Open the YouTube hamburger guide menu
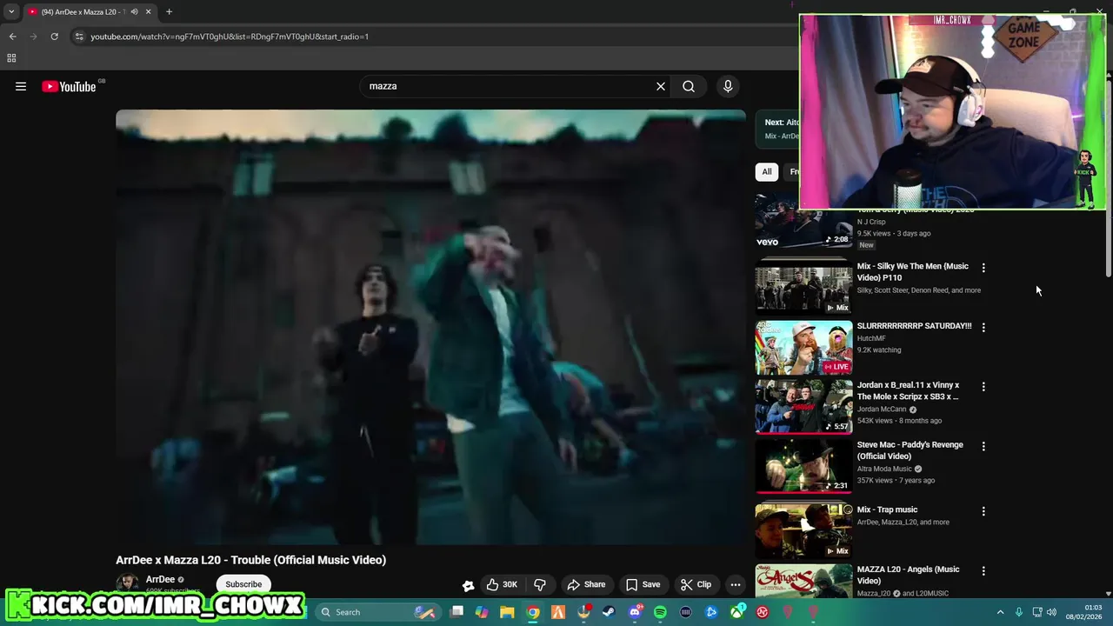 coord(21,86)
